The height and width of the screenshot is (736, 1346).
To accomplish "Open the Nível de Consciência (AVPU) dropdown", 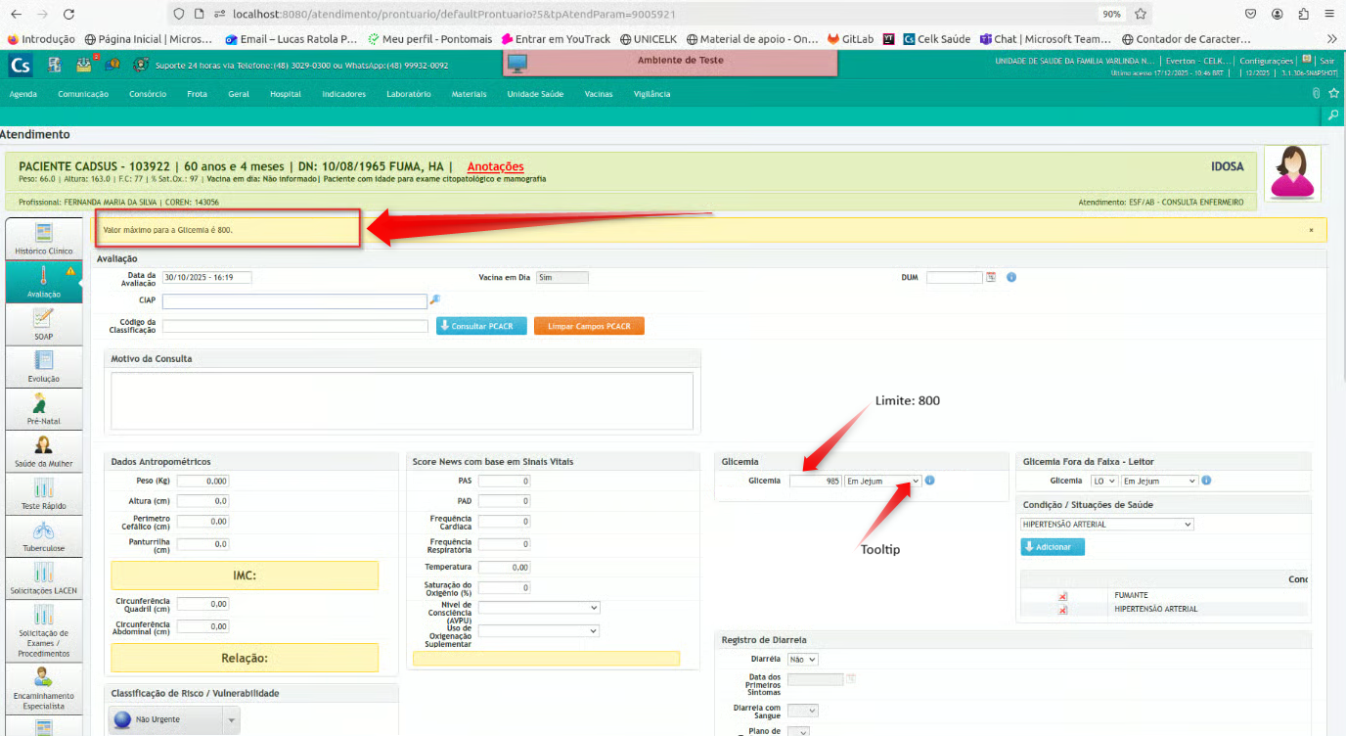I will click(538, 608).
